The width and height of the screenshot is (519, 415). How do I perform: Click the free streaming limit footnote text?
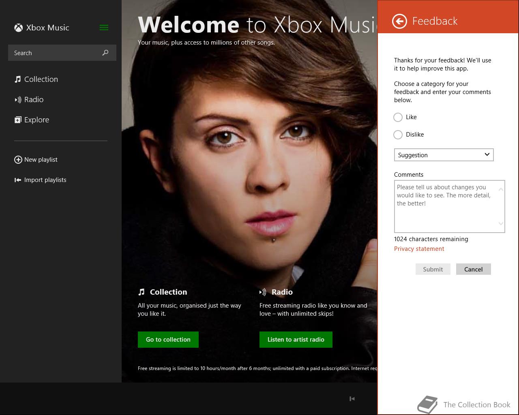tap(257, 368)
